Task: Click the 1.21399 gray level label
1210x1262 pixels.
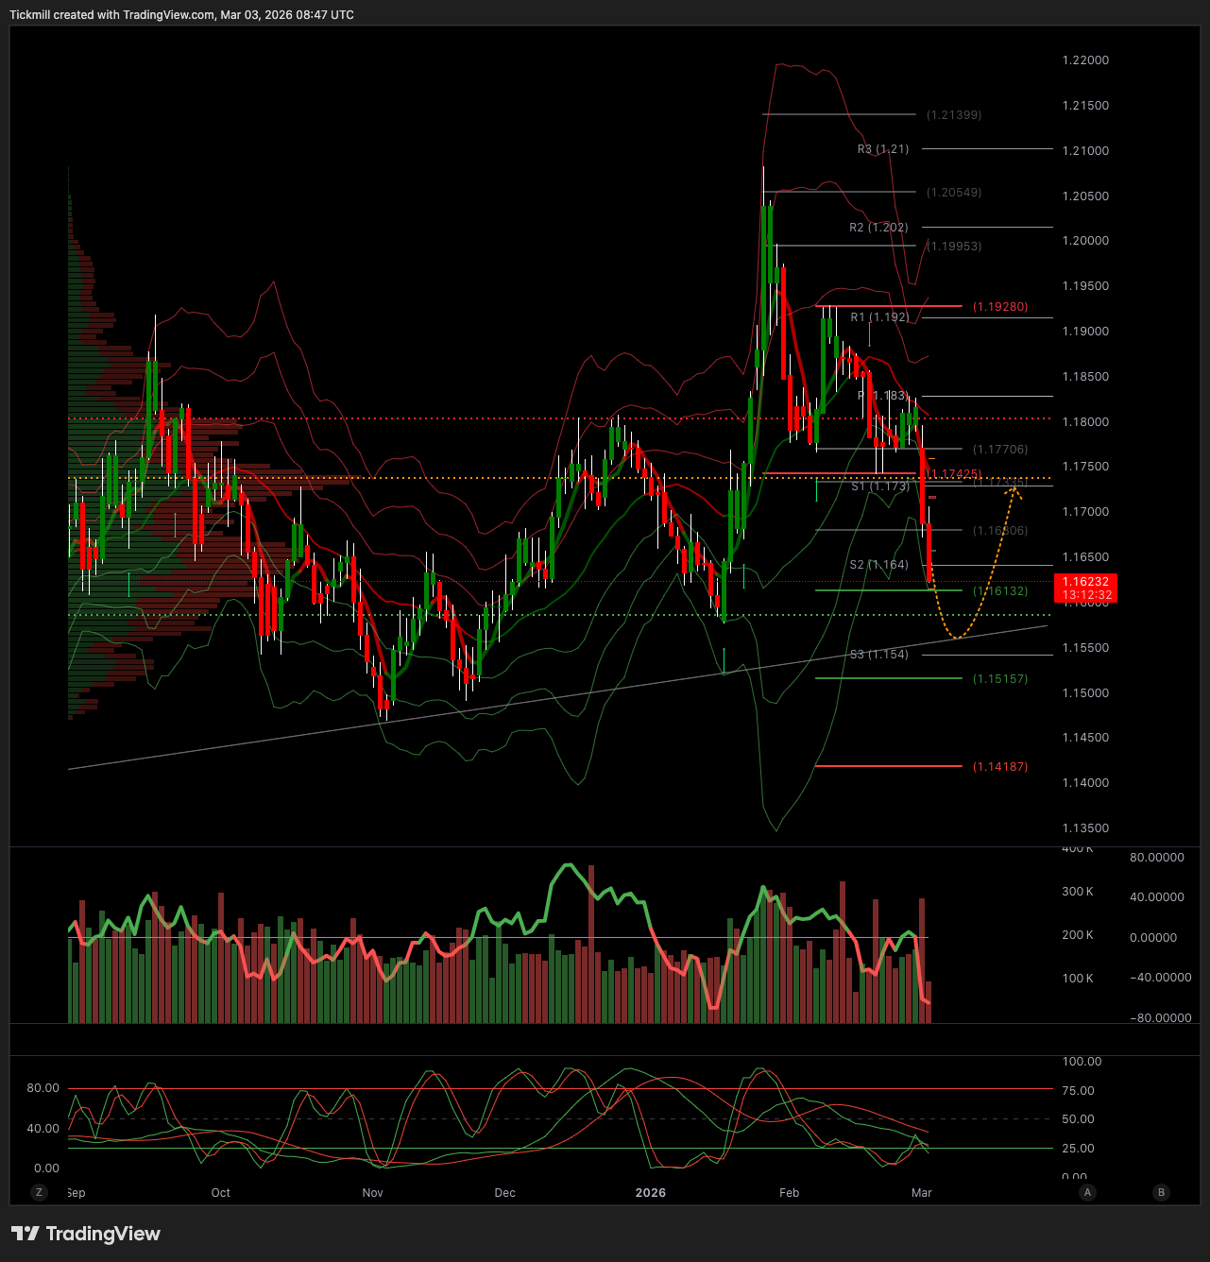Action: pyautogui.click(x=954, y=115)
